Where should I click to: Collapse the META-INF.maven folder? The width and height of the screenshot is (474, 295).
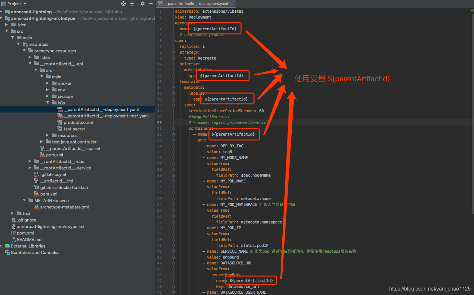[24, 200]
